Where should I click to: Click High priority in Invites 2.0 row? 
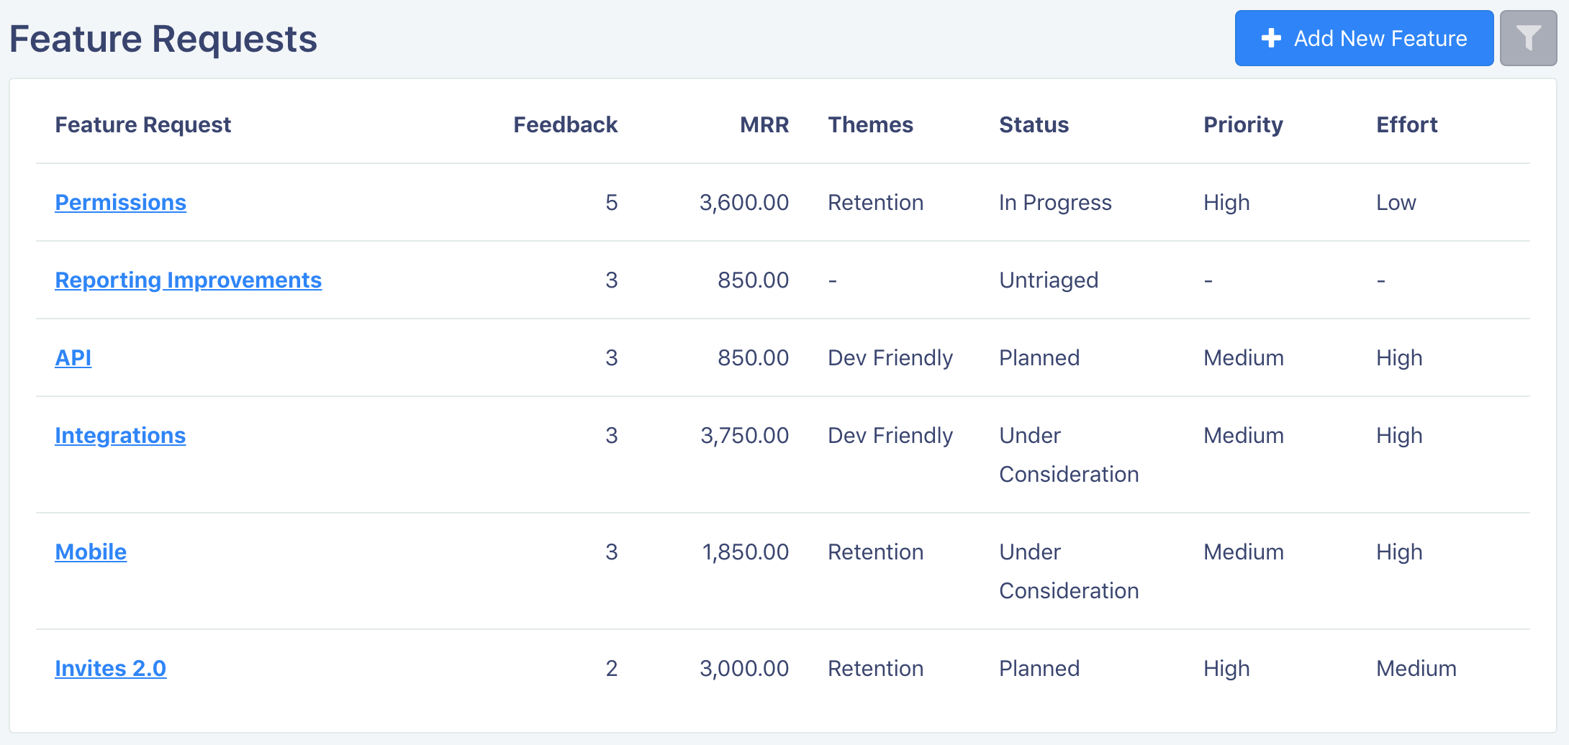[1226, 669]
